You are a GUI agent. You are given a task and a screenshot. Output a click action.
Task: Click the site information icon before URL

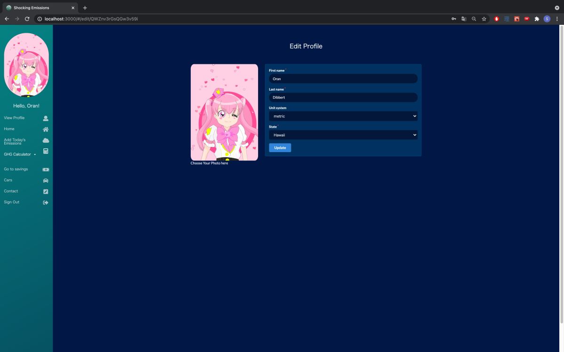pos(39,19)
